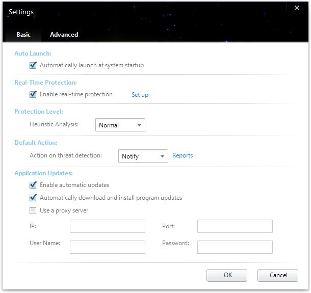Confirm settings with the OK button

227,275
